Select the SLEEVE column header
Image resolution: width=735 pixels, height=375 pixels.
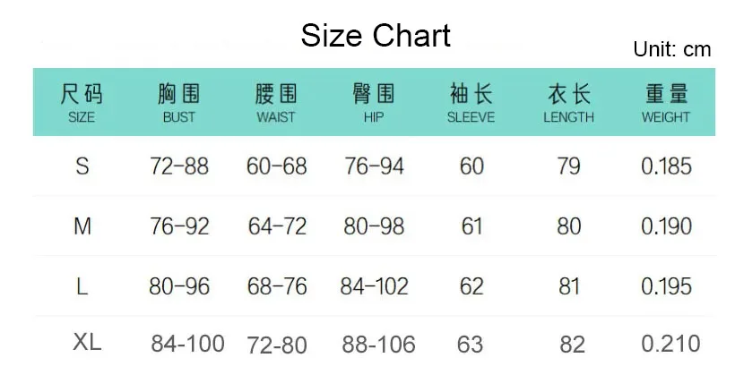tap(471, 104)
